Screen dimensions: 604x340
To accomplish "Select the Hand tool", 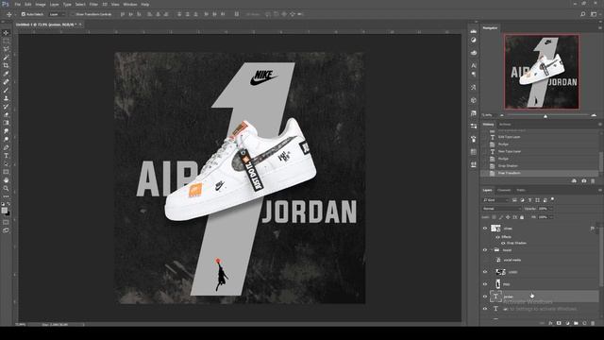I will tap(6, 180).
